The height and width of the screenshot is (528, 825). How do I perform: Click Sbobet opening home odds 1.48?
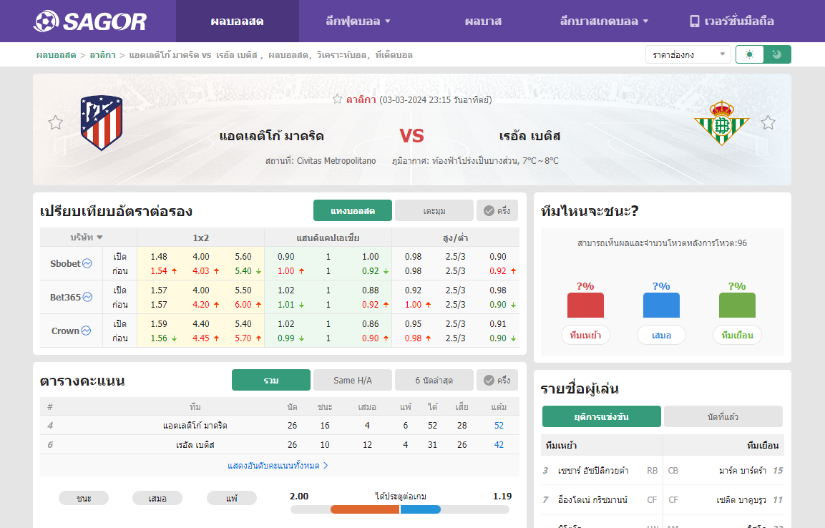point(159,257)
